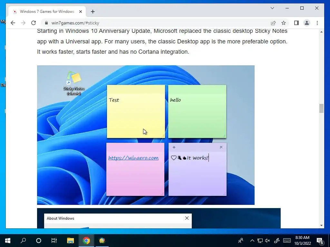Open the Chrome three-dot menu

[317, 23]
